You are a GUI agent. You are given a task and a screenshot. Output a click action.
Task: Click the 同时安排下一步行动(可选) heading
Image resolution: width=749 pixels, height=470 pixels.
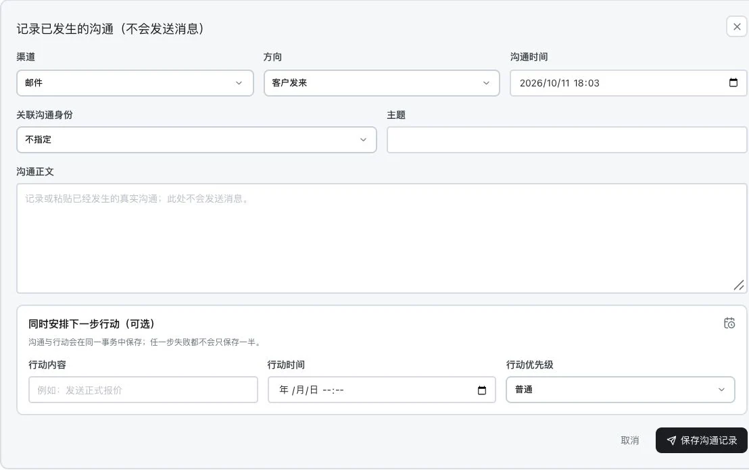tap(92, 324)
